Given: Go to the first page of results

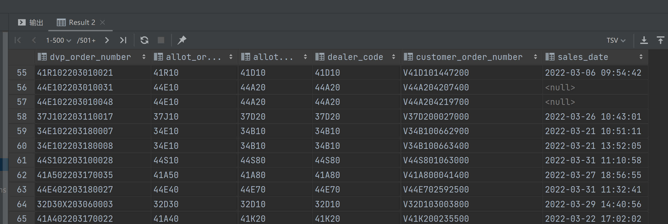Looking at the screenshot, I should coord(18,40).
